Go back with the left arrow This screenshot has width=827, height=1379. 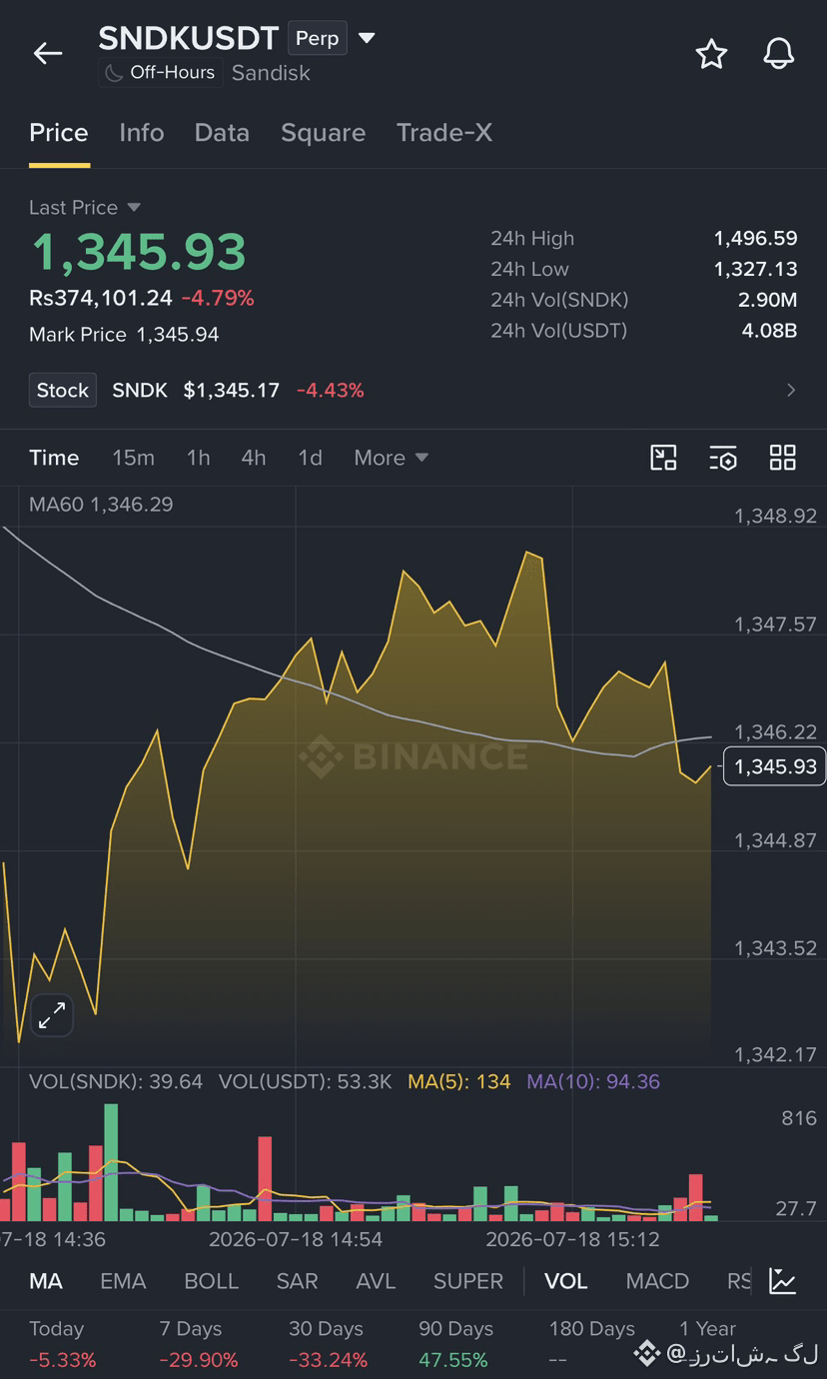[47, 54]
